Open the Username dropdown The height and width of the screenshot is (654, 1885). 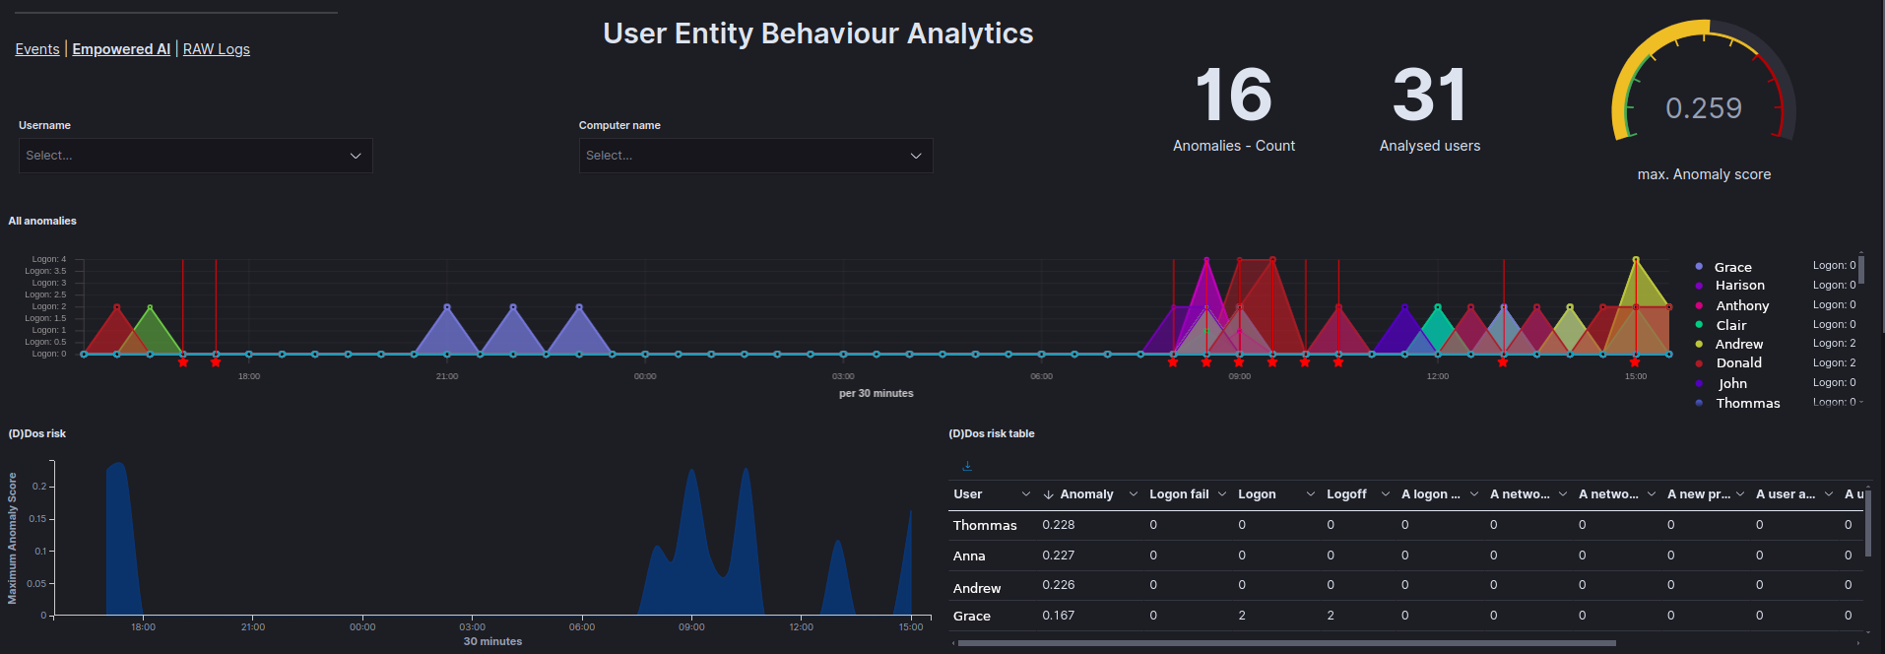click(x=195, y=156)
